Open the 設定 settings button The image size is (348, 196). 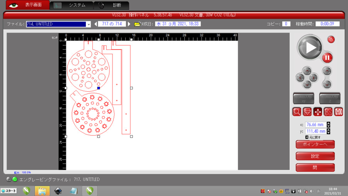tap(315, 156)
